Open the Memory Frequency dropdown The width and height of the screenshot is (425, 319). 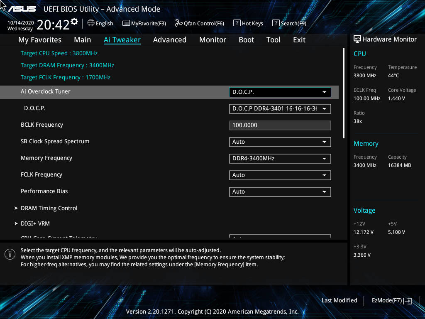280,158
